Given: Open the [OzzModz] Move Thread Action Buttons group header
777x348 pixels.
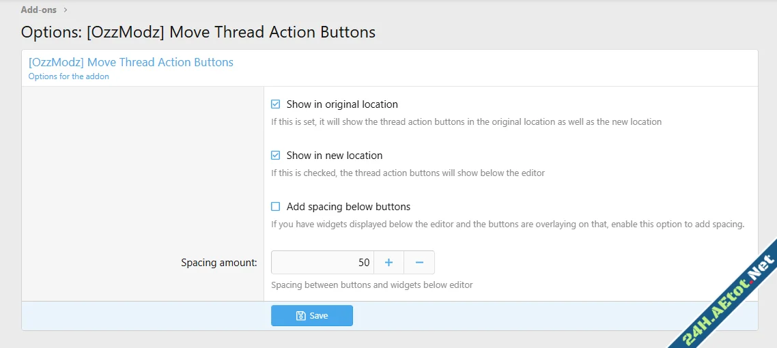Looking at the screenshot, I should [131, 62].
